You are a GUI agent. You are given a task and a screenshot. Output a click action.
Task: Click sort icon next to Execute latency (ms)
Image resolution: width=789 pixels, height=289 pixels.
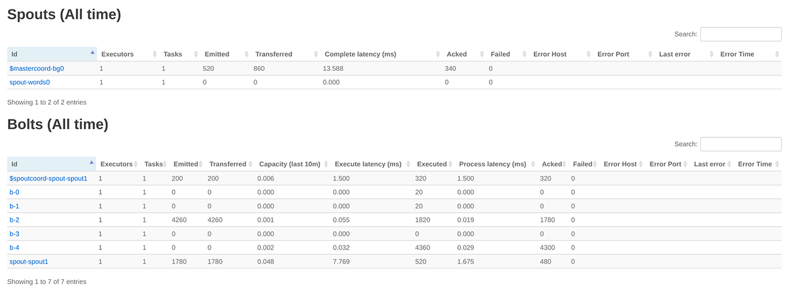point(407,164)
